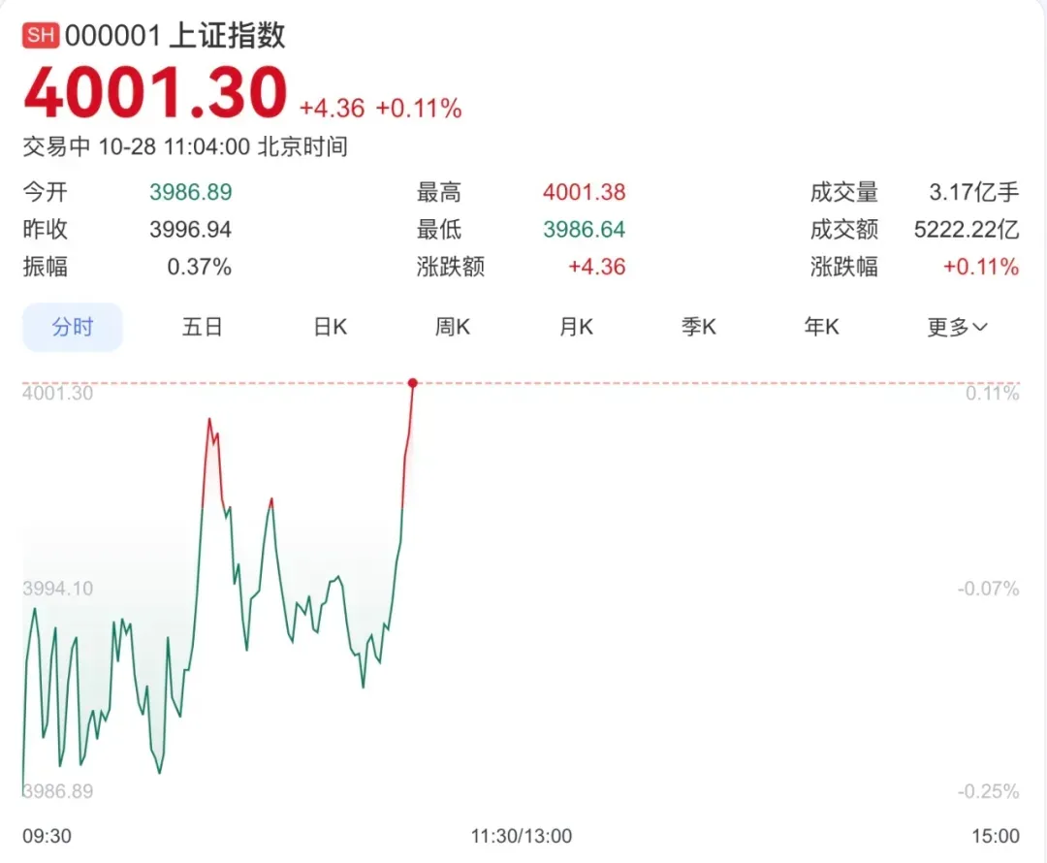
Task: Click the 成交量 value 3.17亿手
Action: point(973,193)
